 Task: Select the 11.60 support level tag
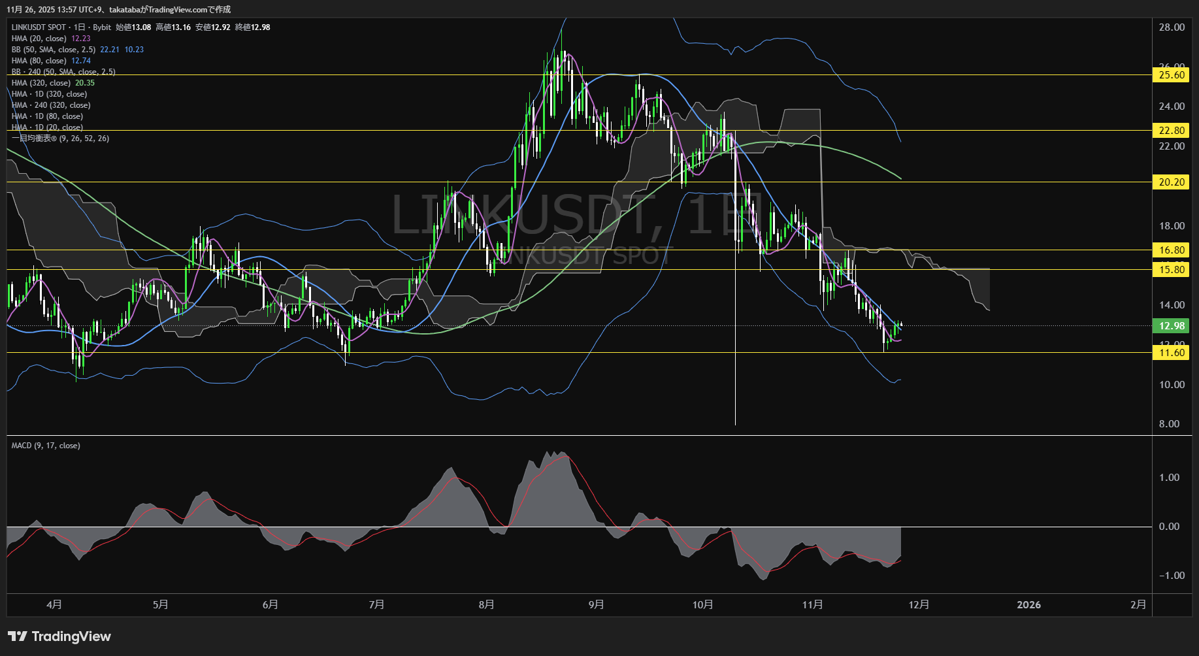click(x=1172, y=353)
